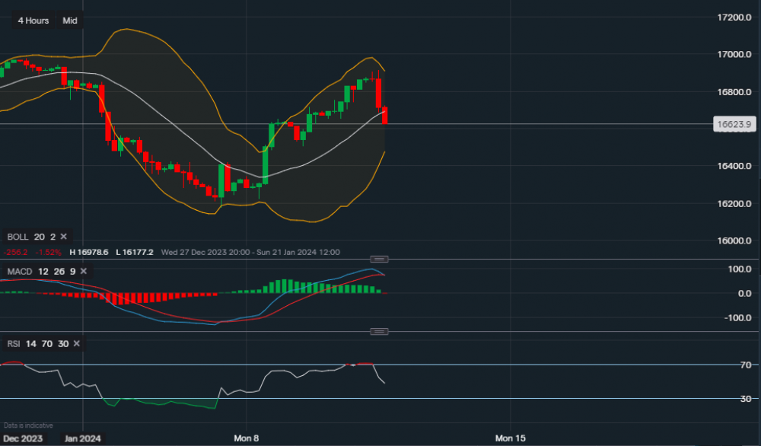Click the 17000.0 price axis level
The image size is (761, 446).
point(737,54)
